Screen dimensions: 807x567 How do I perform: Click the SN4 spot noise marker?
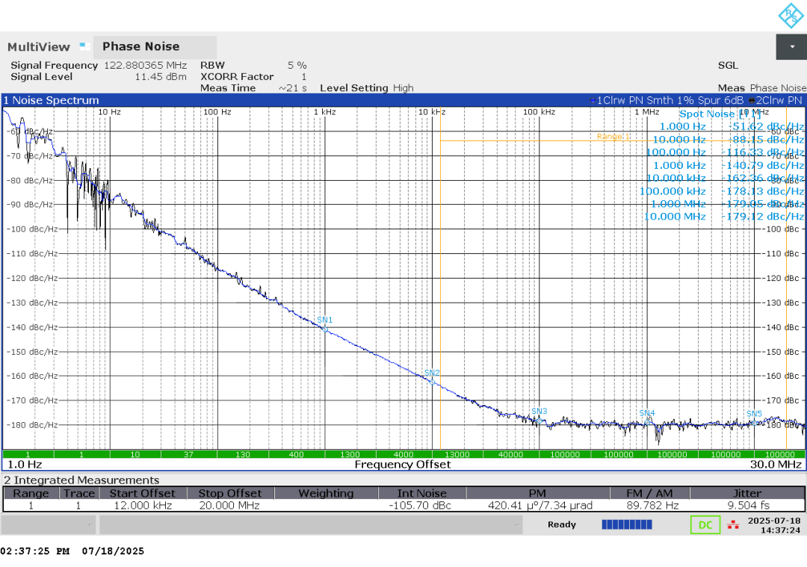coord(647,422)
